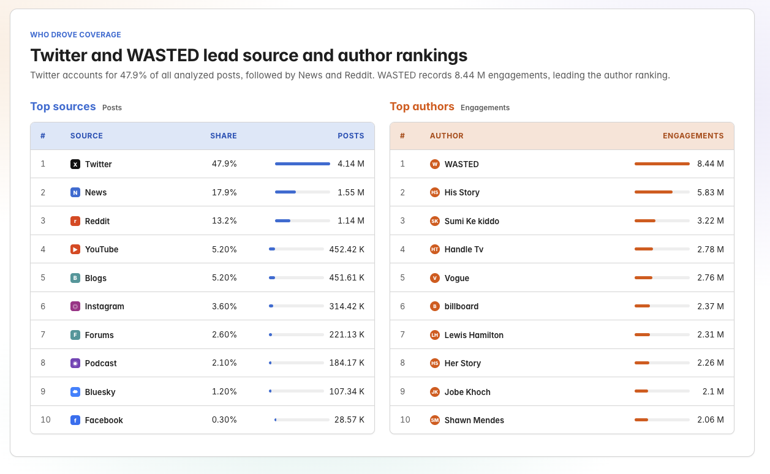The image size is (770, 474).
Task: Select the Jobe Khoch author name
Action: coord(467,392)
